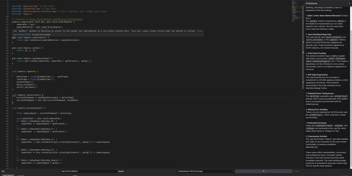
Task: Open the model selection dropdown
Action: coord(205,171)
